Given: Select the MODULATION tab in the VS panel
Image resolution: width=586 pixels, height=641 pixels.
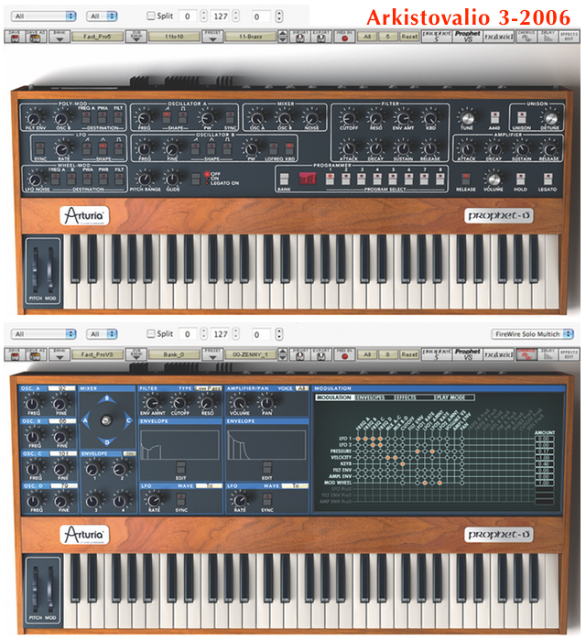Looking at the screenshot, I should 334,397.
